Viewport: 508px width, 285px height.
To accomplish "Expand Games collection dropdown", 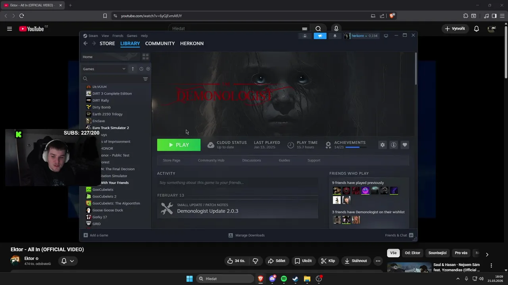I will (124, 69).
